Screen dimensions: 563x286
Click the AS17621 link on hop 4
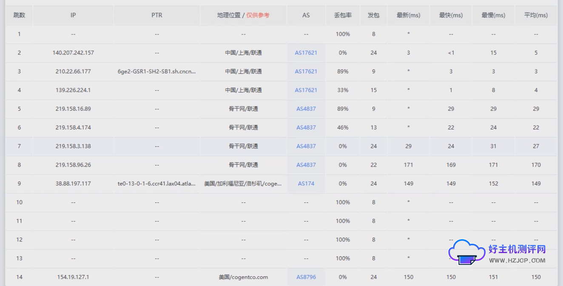[306, 90]
